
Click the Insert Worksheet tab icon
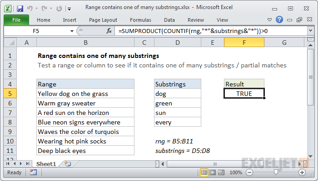(x=68, y=164)
